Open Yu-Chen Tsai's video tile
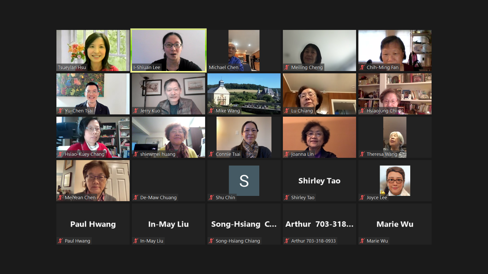The width and height of the screenshot is (488, 274). 93,94
